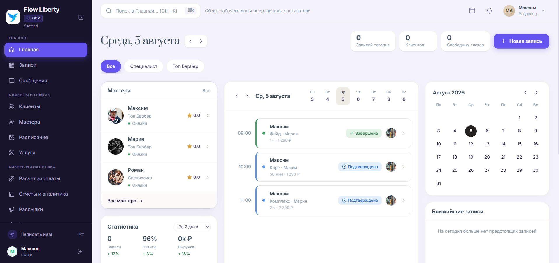Open 10:00 Каре appointment chevron
This screenshot has width=559, height=263.
(404, 167)
